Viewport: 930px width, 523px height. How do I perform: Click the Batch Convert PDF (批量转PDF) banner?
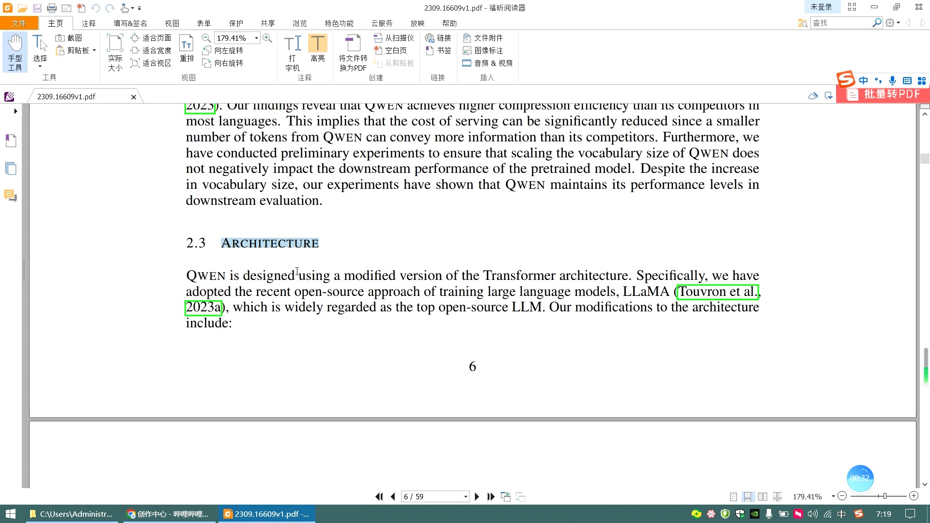[883, 94]
